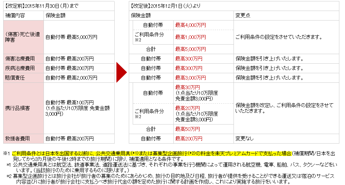Click the *2 募集型企画旅行とは footnote
Viewport: 345px width, 185px height.
(x=170, y=179)
